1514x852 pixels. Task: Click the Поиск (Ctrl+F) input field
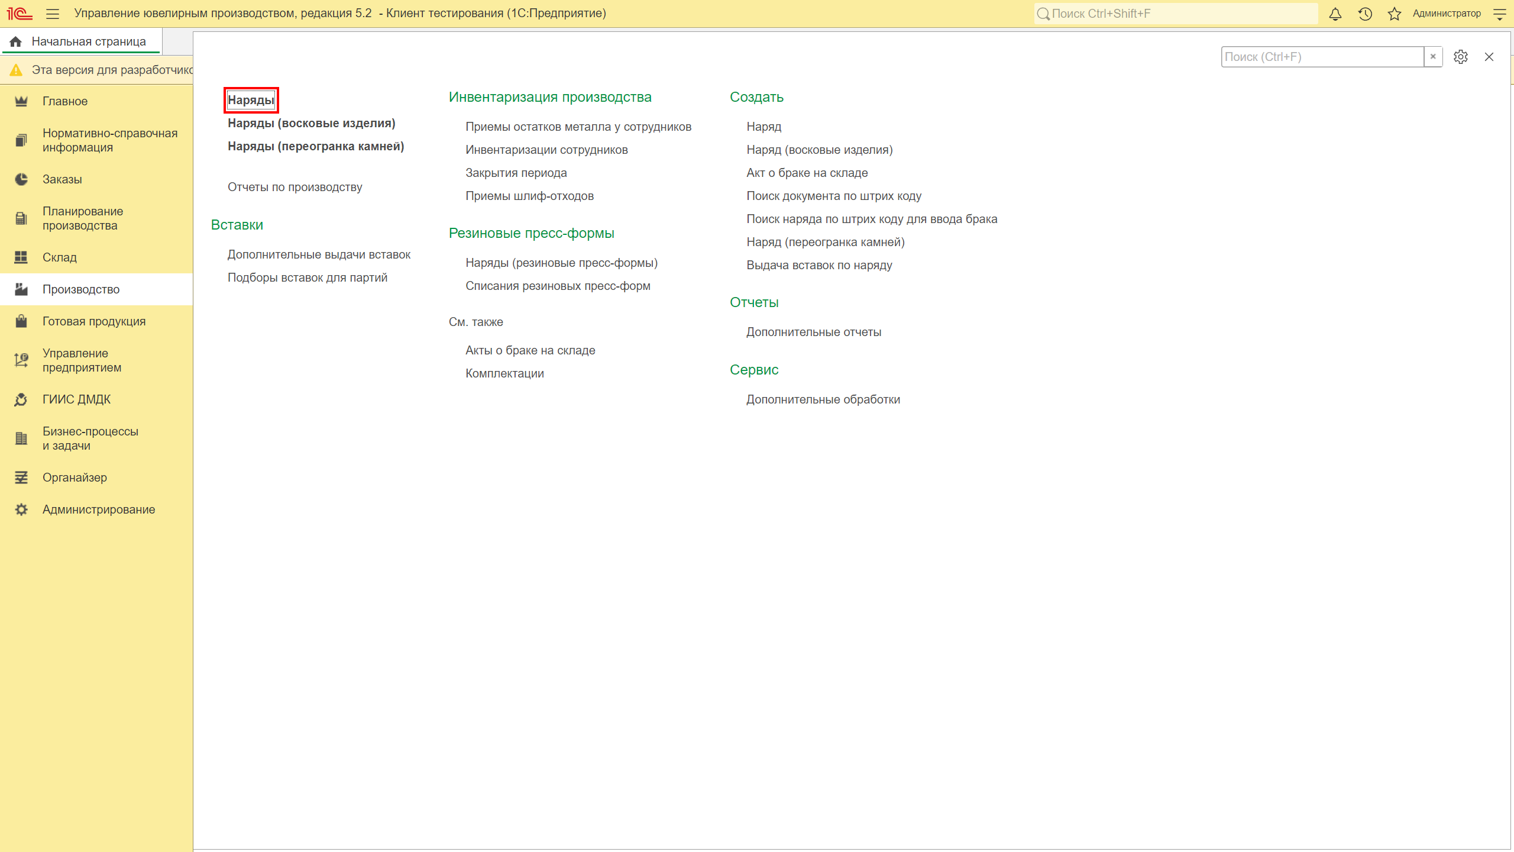1322,57
